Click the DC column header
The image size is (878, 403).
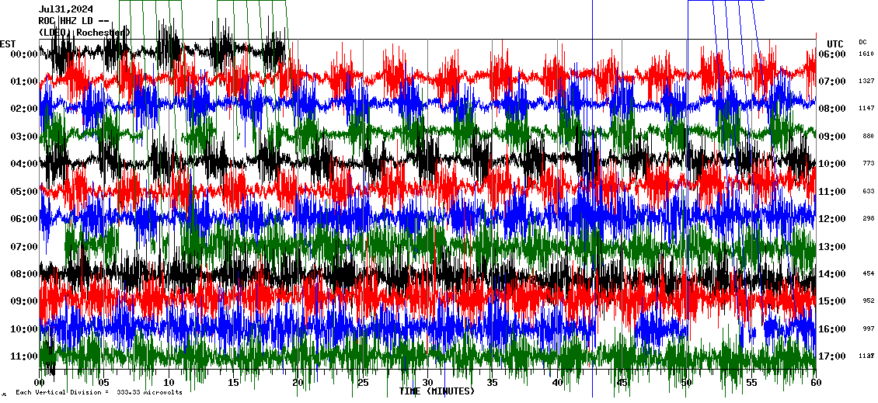point(862,42)
